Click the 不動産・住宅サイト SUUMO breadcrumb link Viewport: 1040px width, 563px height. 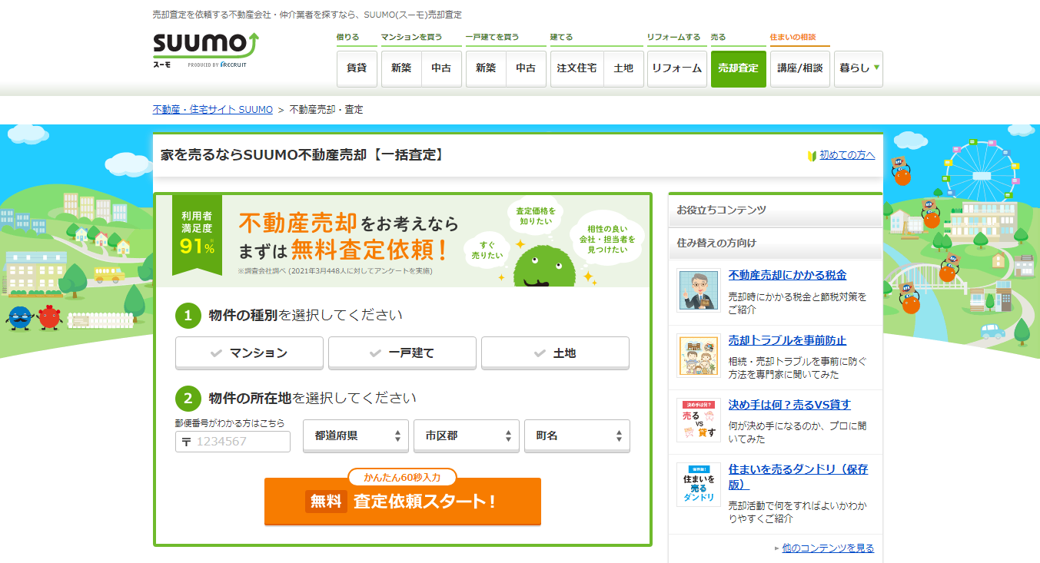pyautogui.click(x=213, y=110)
